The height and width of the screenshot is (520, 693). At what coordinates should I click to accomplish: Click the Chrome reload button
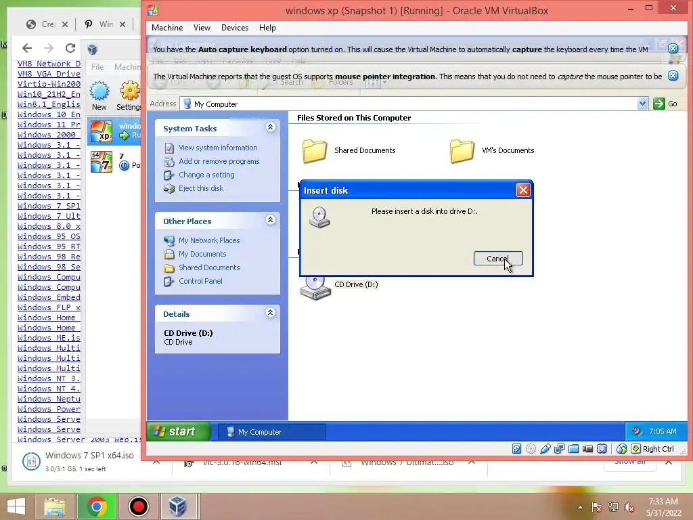pos(70,48)
